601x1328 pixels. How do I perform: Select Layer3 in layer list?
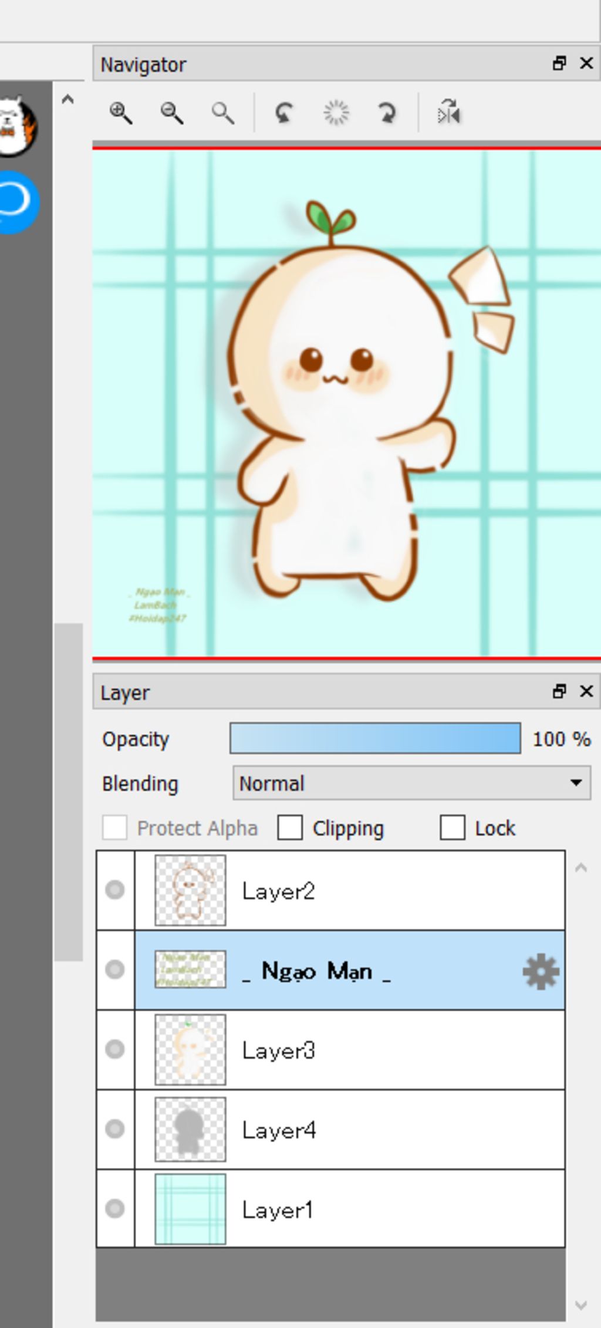click(350, 1050)
